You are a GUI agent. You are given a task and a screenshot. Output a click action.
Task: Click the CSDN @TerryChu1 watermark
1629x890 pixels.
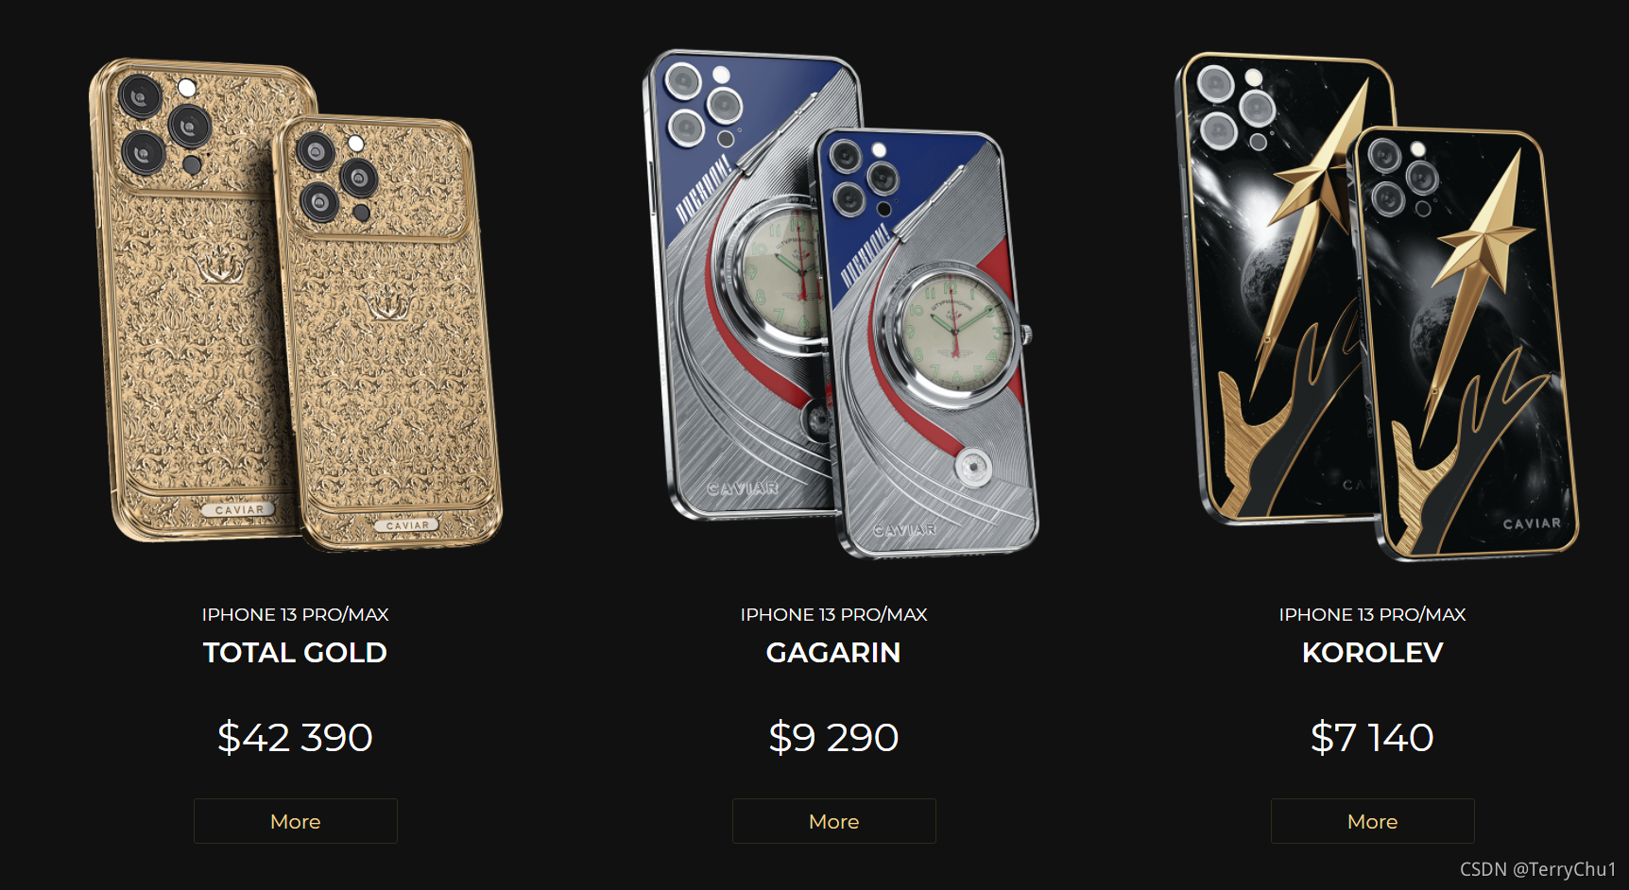(x=1538, y=869)
